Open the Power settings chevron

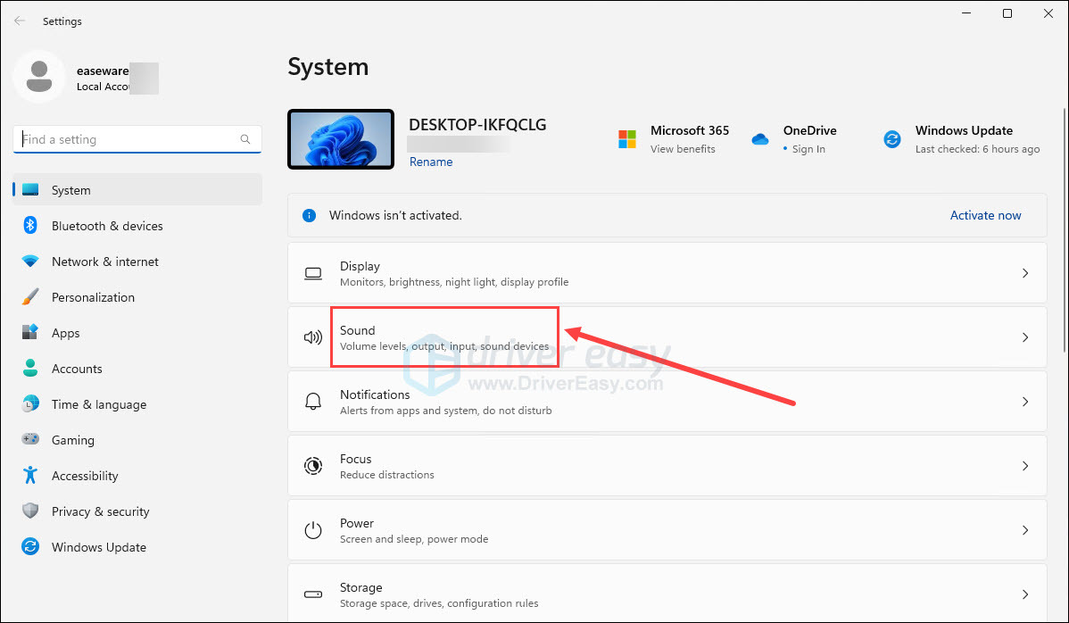click(x=1025, y=530)
